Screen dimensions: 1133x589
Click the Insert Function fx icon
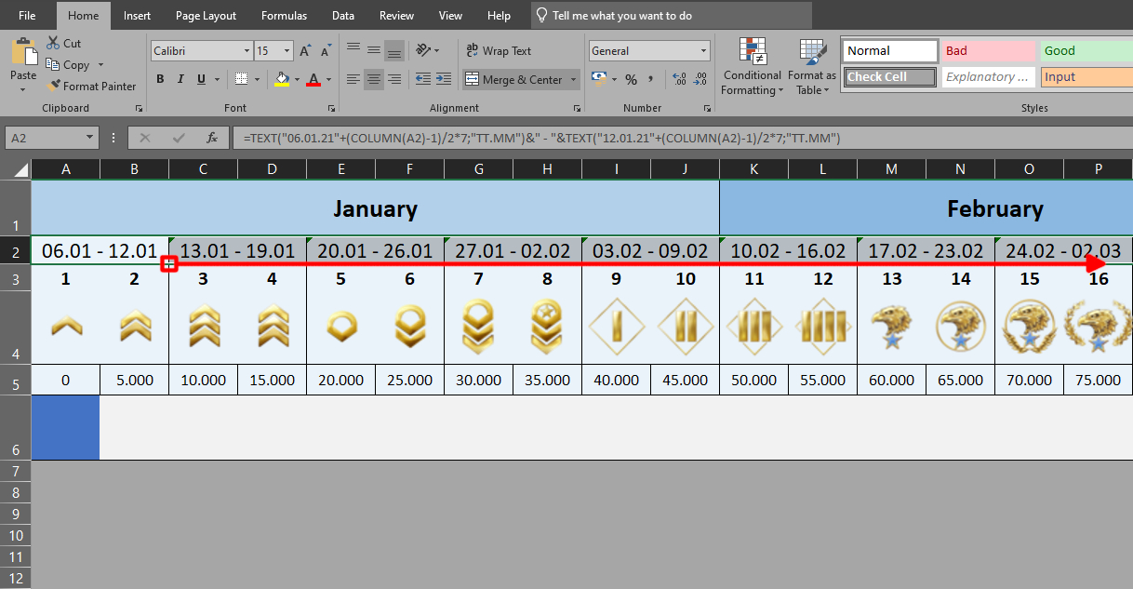[212, 138]
